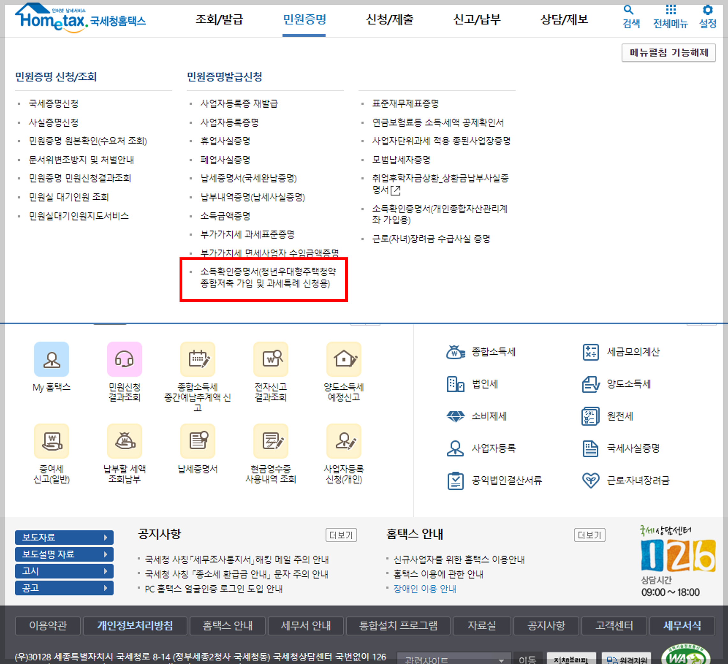Expand the 보도자료 arrow button
The image size is (728, 664).
tap(105, 537)
